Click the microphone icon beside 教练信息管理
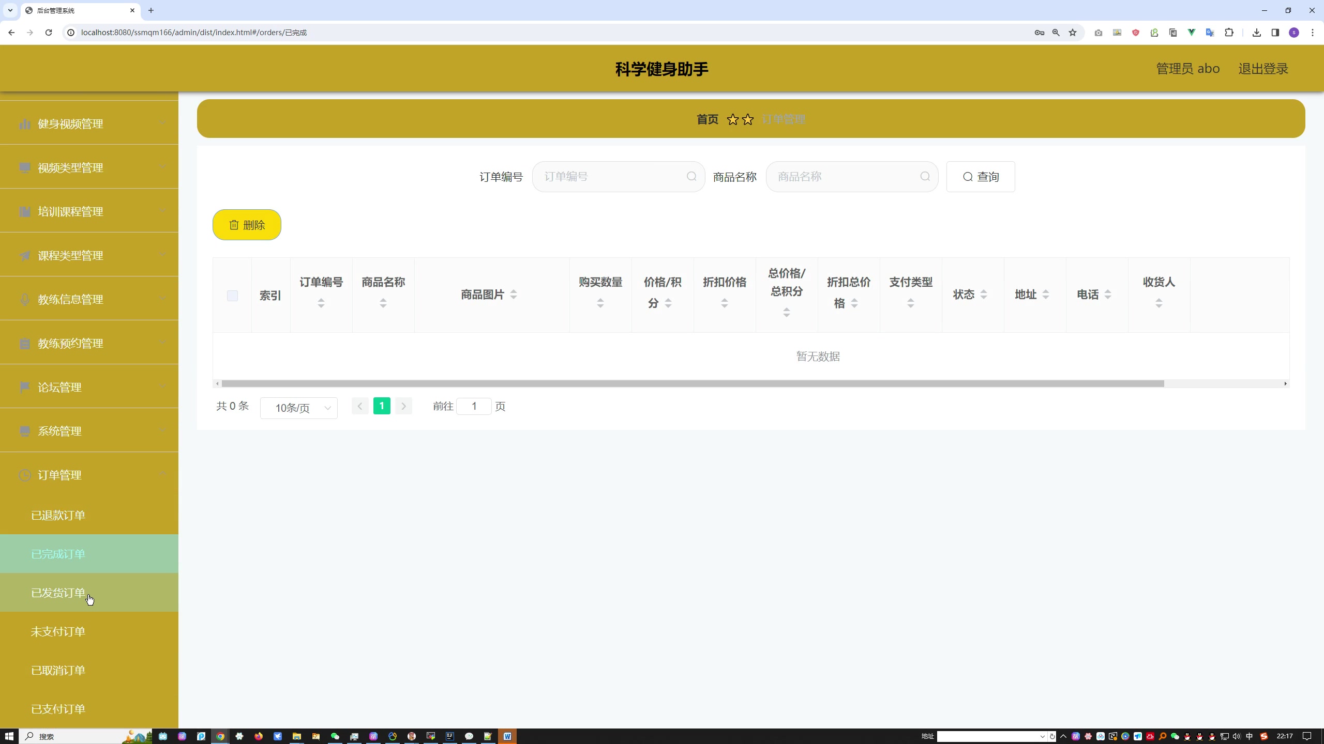This screenshot has height=744, width=1324. pyautogui.click(x=24, y=300)
